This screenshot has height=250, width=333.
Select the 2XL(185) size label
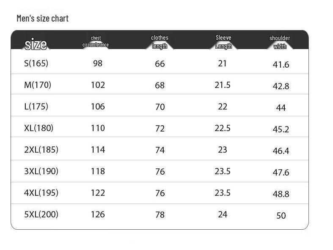(x=41, y=150)
